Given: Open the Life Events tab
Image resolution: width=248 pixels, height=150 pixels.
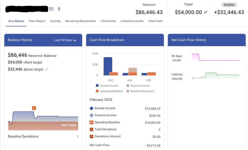Looking at the screenshot, I should point(108,21).
